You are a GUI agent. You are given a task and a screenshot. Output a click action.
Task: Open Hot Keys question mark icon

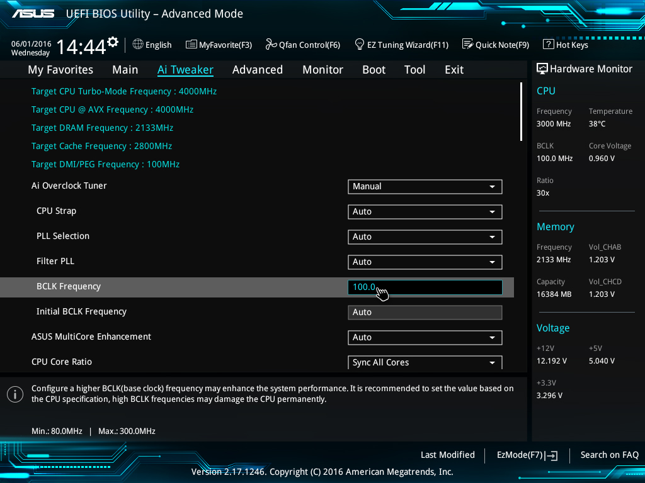(549, 44)
